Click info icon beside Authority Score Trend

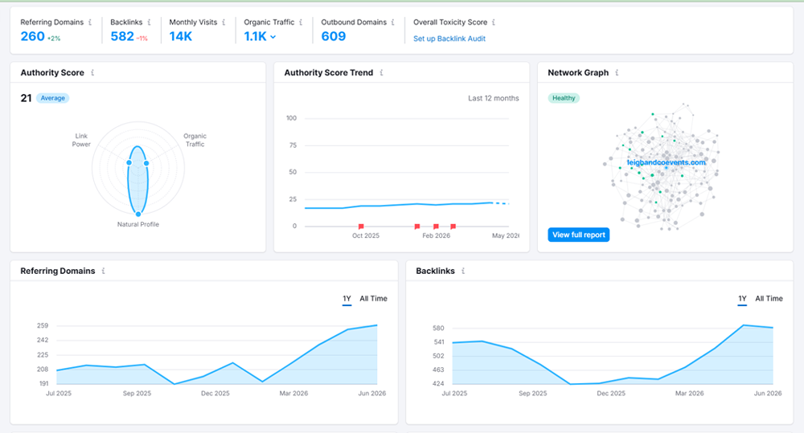(x=381, y=73)
